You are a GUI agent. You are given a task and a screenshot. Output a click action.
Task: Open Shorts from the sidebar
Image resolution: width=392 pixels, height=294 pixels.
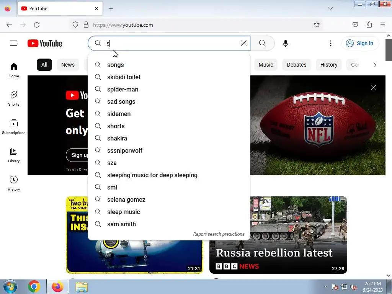pyautogui.click(x=14, y=98)
